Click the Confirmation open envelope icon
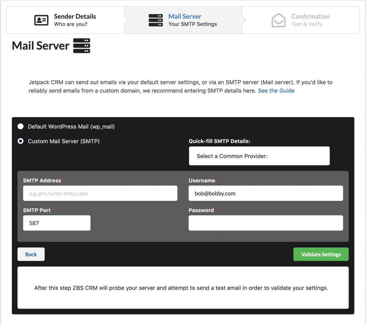Image resolution: width=366 pixels, height=325 pixels. (x=278, y=20)
